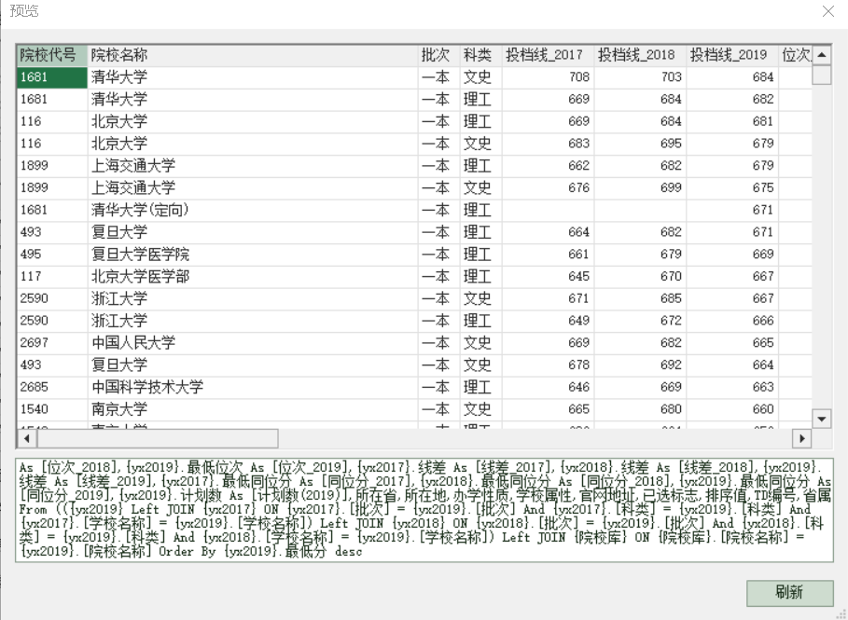848x620 pixels.
Task: Select the 投档线_2017 column header
Action: click(x=547, y=55)
